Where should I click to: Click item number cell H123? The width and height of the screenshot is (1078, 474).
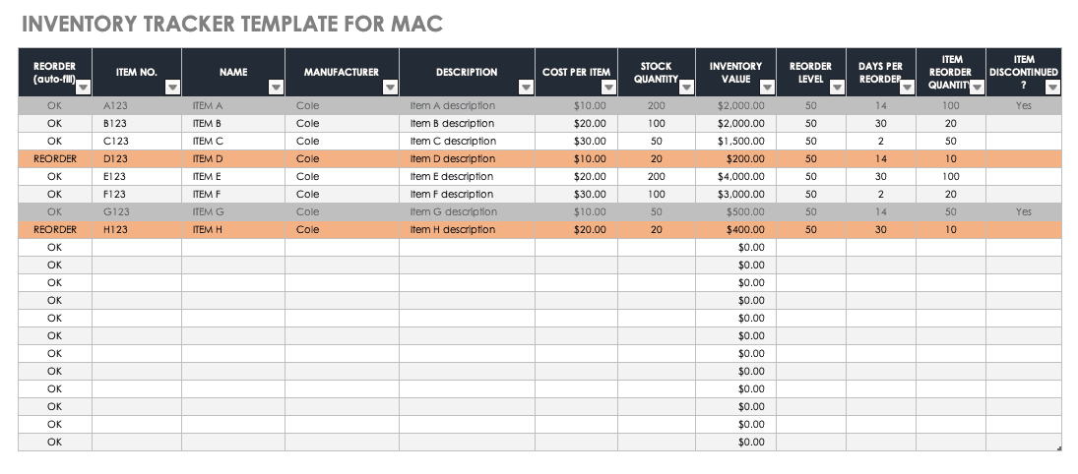pyautogui.click(x=137, y=229)
